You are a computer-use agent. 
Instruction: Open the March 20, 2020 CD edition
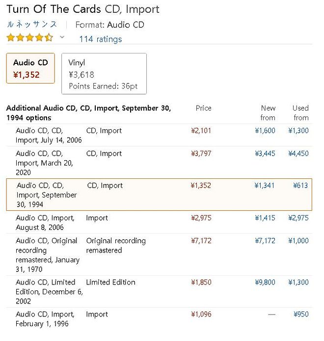[x=44, y=163]
